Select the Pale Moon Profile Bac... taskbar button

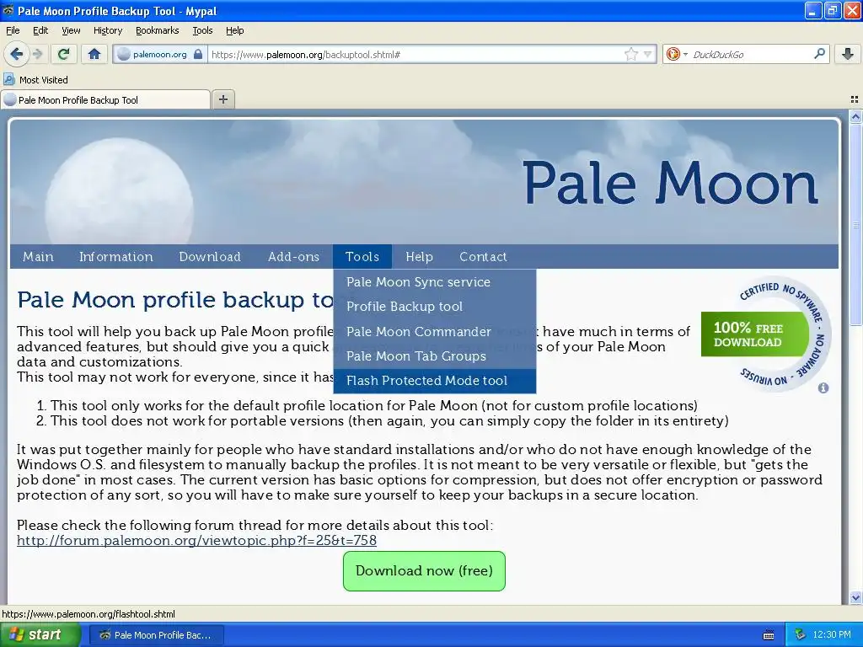click(156, 635)
